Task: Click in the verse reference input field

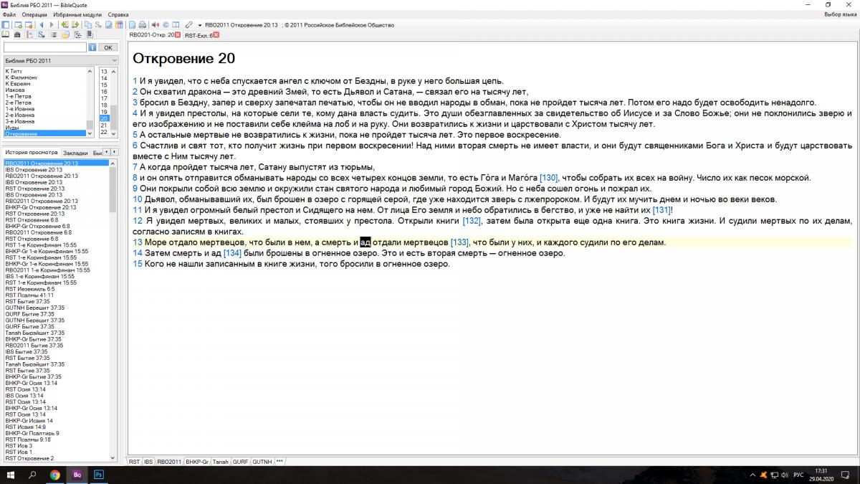Action: (45, 47)
